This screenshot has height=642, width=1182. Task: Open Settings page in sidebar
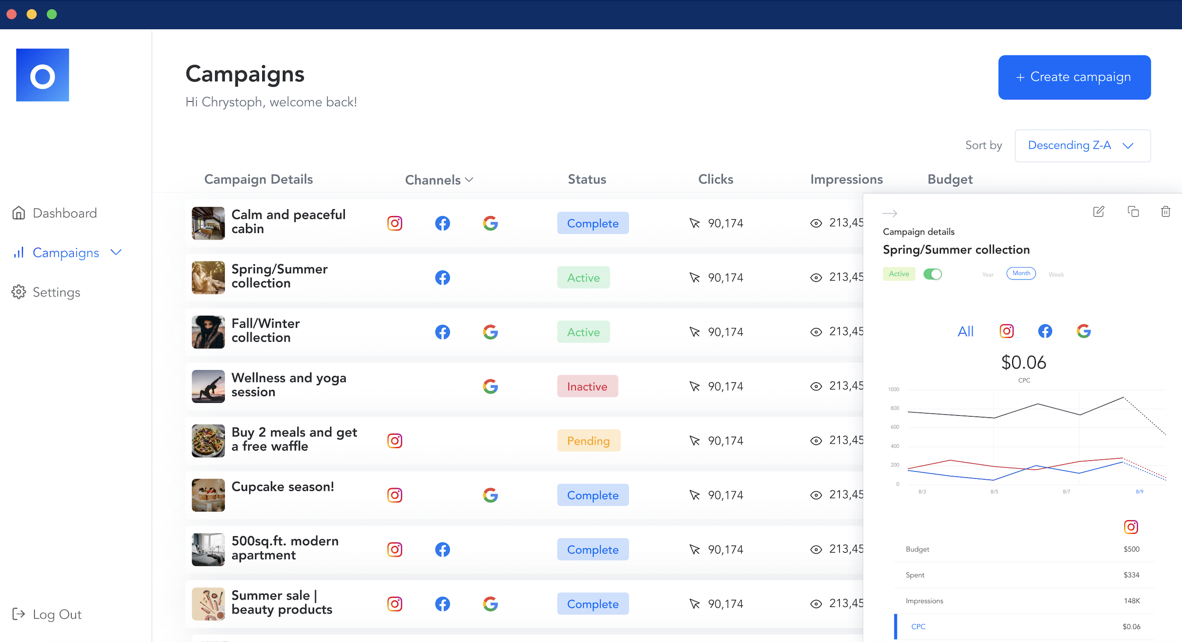pyautogui.click(x=56, y=293)
